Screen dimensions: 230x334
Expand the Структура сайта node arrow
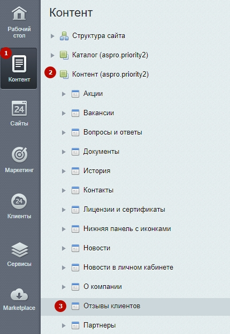[52, 36]
